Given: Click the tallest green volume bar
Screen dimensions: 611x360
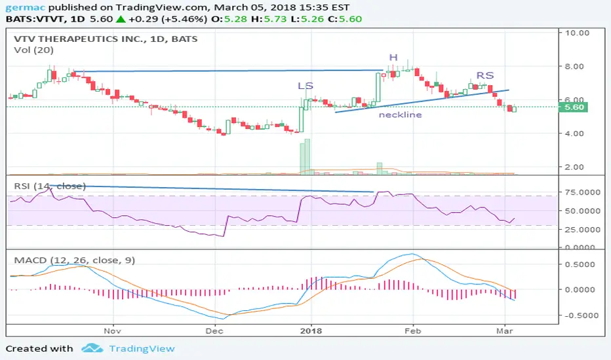Looking at the screenshot, I should tap(307, 156).
